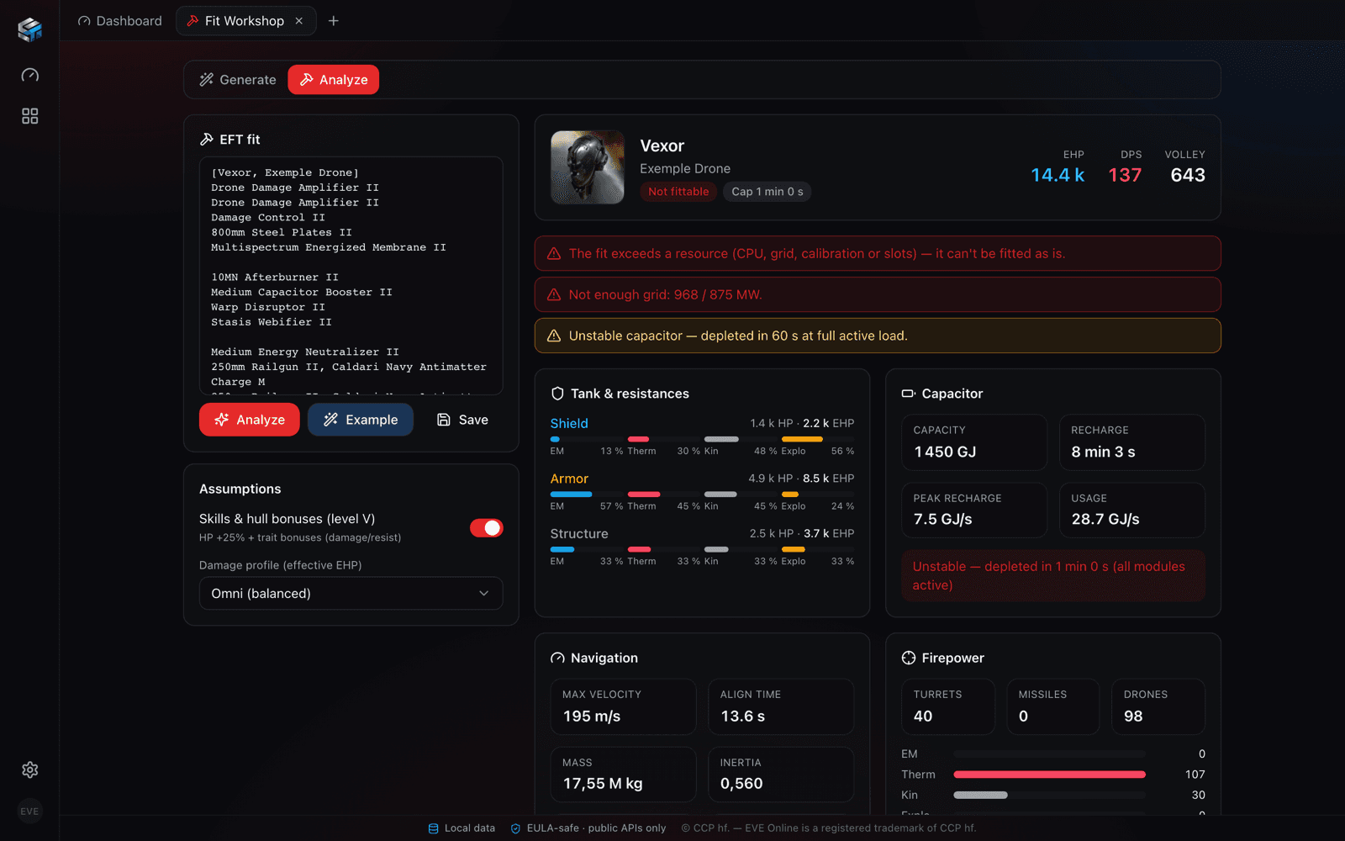Click the Shield resistance row label

click(x=569, y=424)
